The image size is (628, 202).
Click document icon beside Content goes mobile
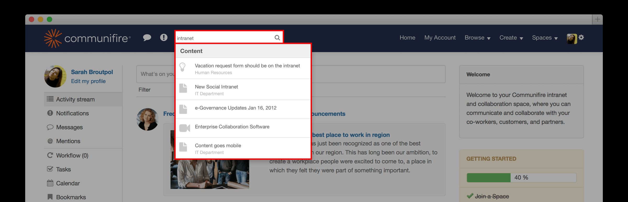click(183, 147)
